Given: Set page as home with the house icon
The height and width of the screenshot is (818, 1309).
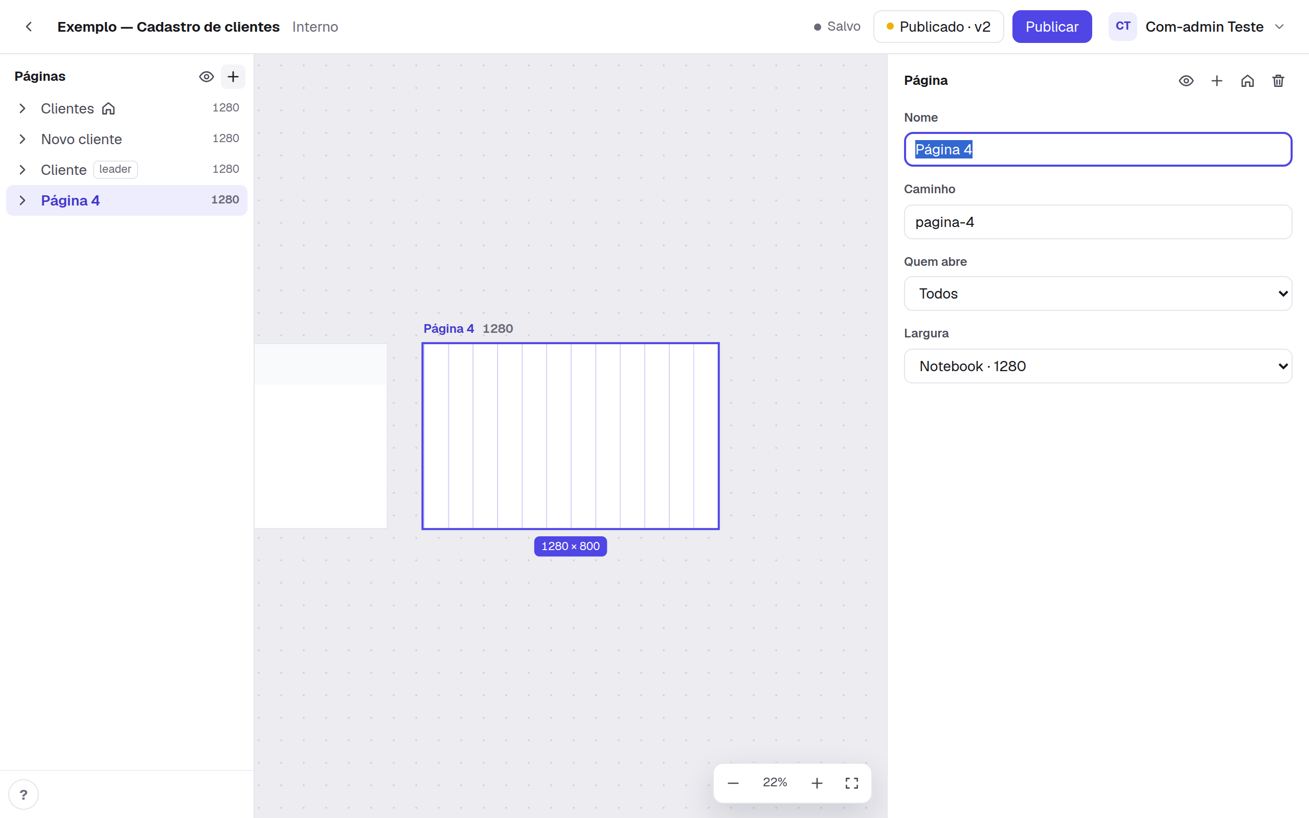Looking at the screenshot, I should pos(1247,81).
